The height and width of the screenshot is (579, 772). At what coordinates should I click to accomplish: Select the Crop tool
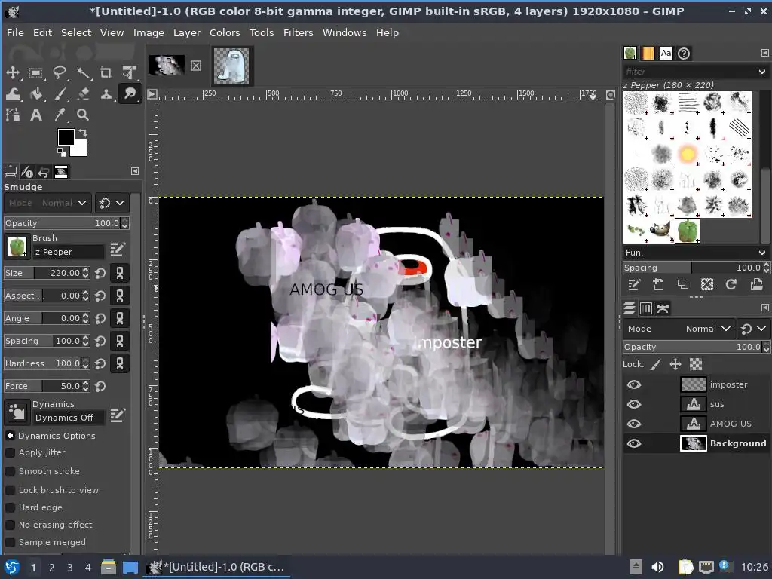pos(106,72)
